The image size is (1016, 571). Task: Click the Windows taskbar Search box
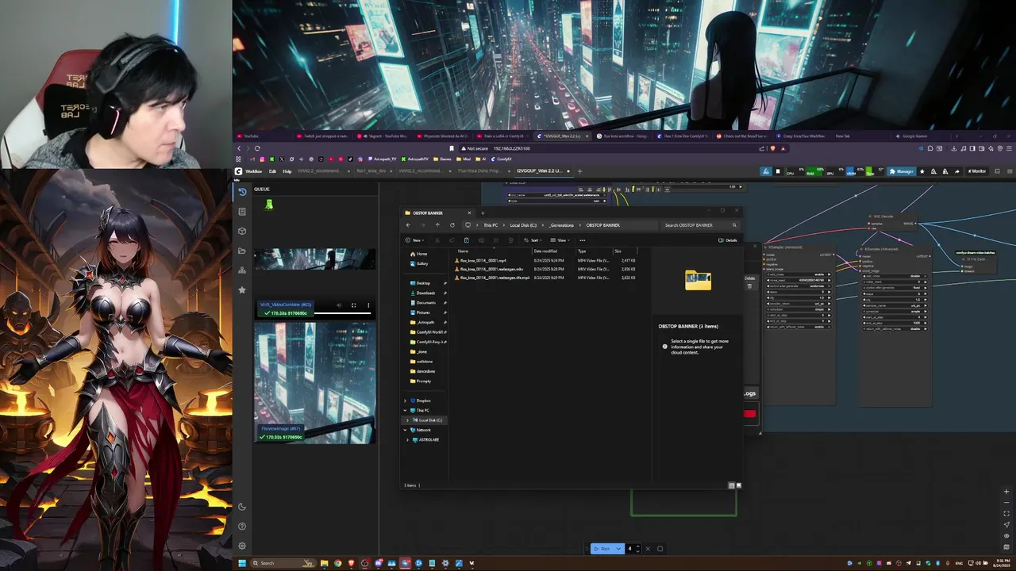(283, 563)
